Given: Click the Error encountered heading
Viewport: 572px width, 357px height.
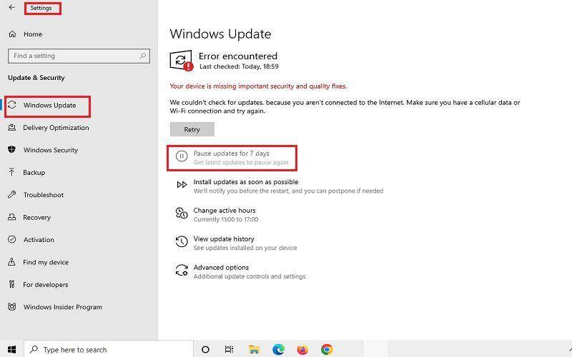Looking at the screenshot, I should [238, 56].
